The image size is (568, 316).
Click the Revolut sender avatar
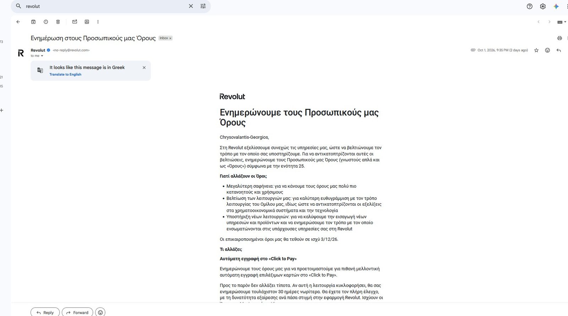click(21, 53)
